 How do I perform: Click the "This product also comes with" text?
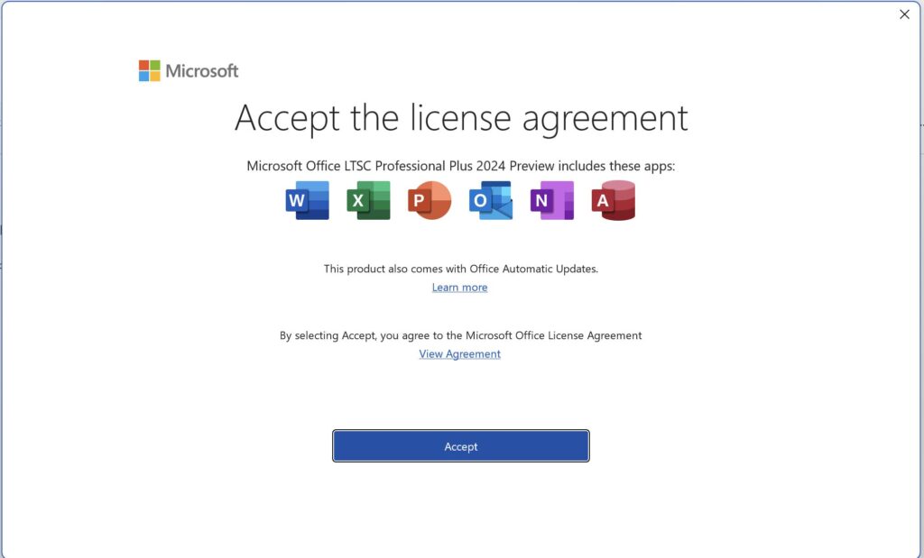coord(393,269)
